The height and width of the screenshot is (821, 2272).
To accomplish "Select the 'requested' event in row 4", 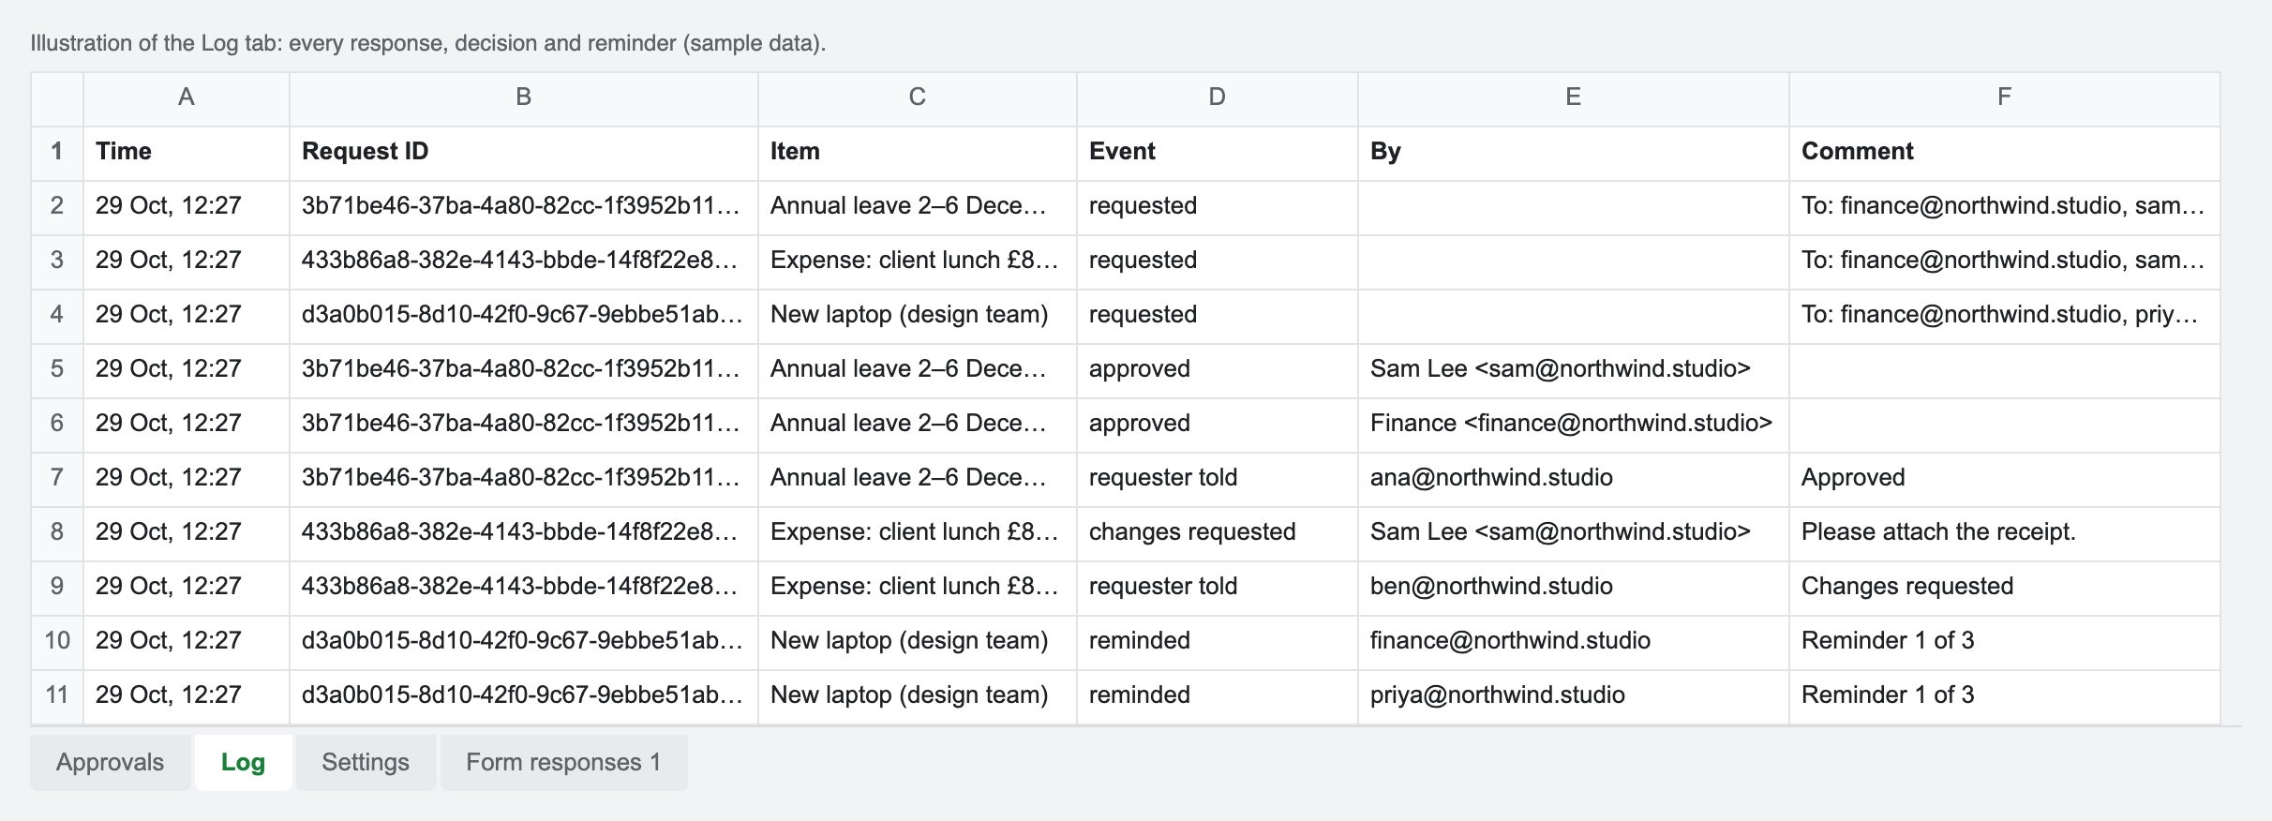I will tap(1218, 317).
